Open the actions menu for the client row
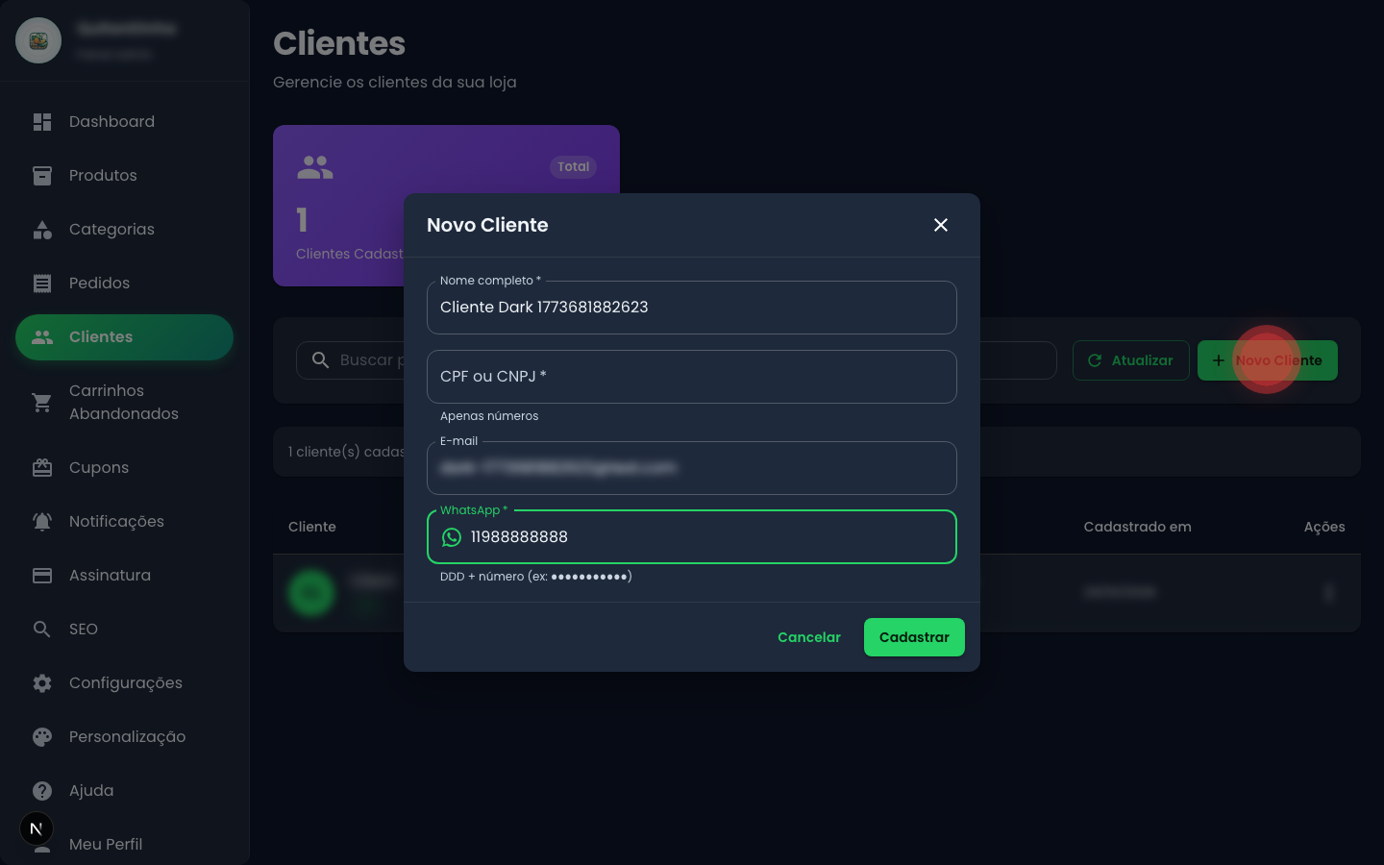The image size is (1384, 865). pyautogui.click(x=1329, y=593)
